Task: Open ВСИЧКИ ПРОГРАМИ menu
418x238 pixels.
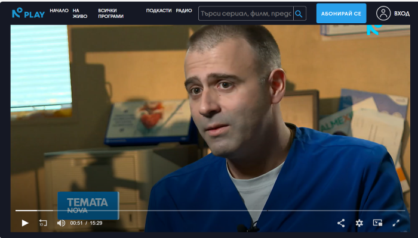Action: pyautogui.click(x=110, y=13)
